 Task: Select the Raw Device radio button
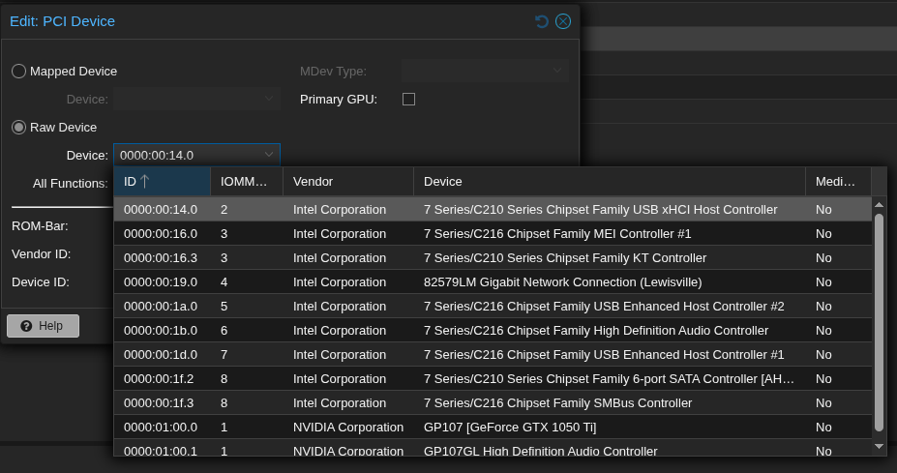(x=19, y=128)
